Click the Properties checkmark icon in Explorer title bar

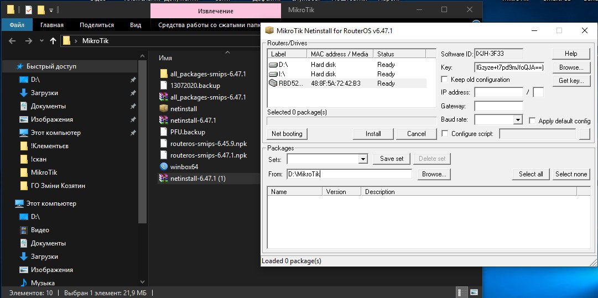pos(29,10)
